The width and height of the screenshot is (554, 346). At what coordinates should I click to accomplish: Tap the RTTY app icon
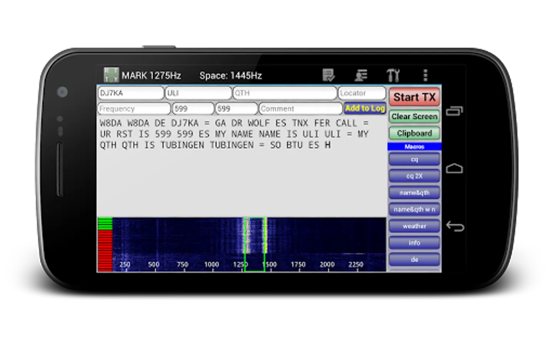pos(111,75)
